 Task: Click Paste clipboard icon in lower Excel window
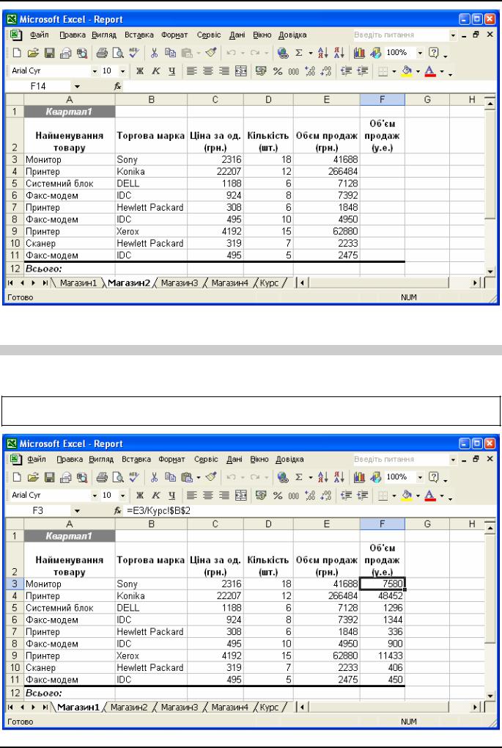(x=187, y=478)
